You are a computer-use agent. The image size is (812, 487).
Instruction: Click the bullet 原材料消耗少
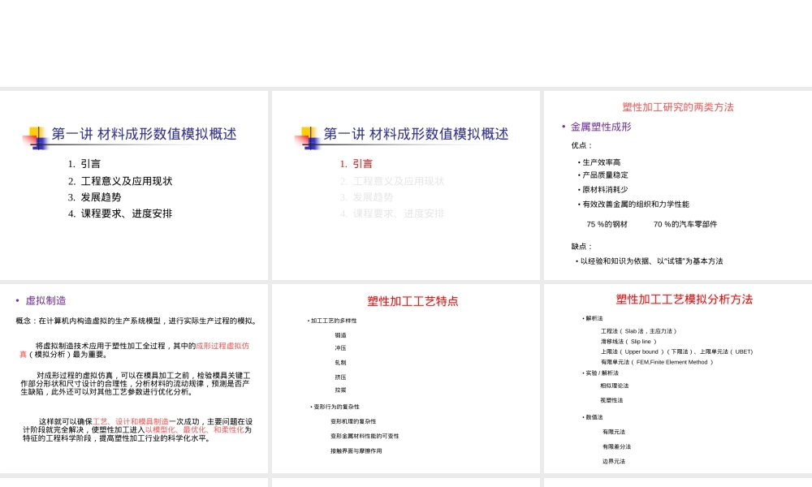605,189
